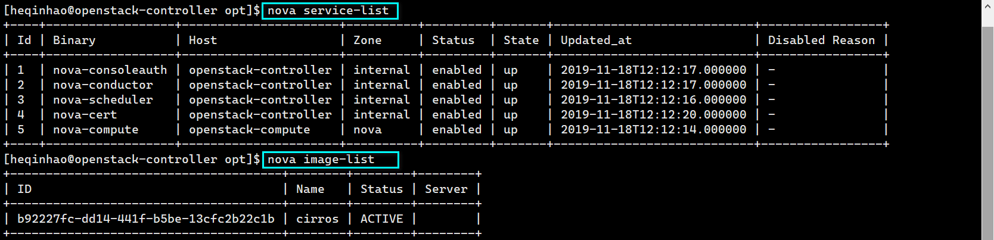Click the Updated_at column header
Image resolution: width=994 pixels, height=240 pixels.
(596, 40)
